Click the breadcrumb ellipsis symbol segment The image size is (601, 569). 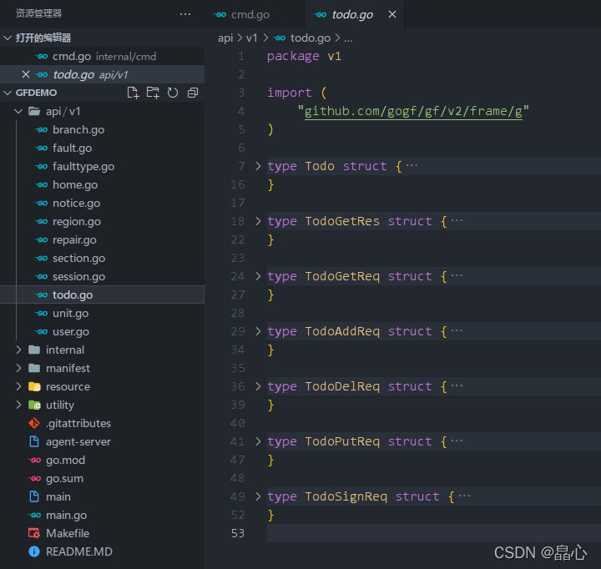coord(348,38)
